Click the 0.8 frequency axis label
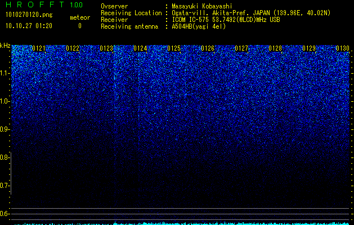Image resolution: width=354 pixels, height=225 pixels. 4,157
